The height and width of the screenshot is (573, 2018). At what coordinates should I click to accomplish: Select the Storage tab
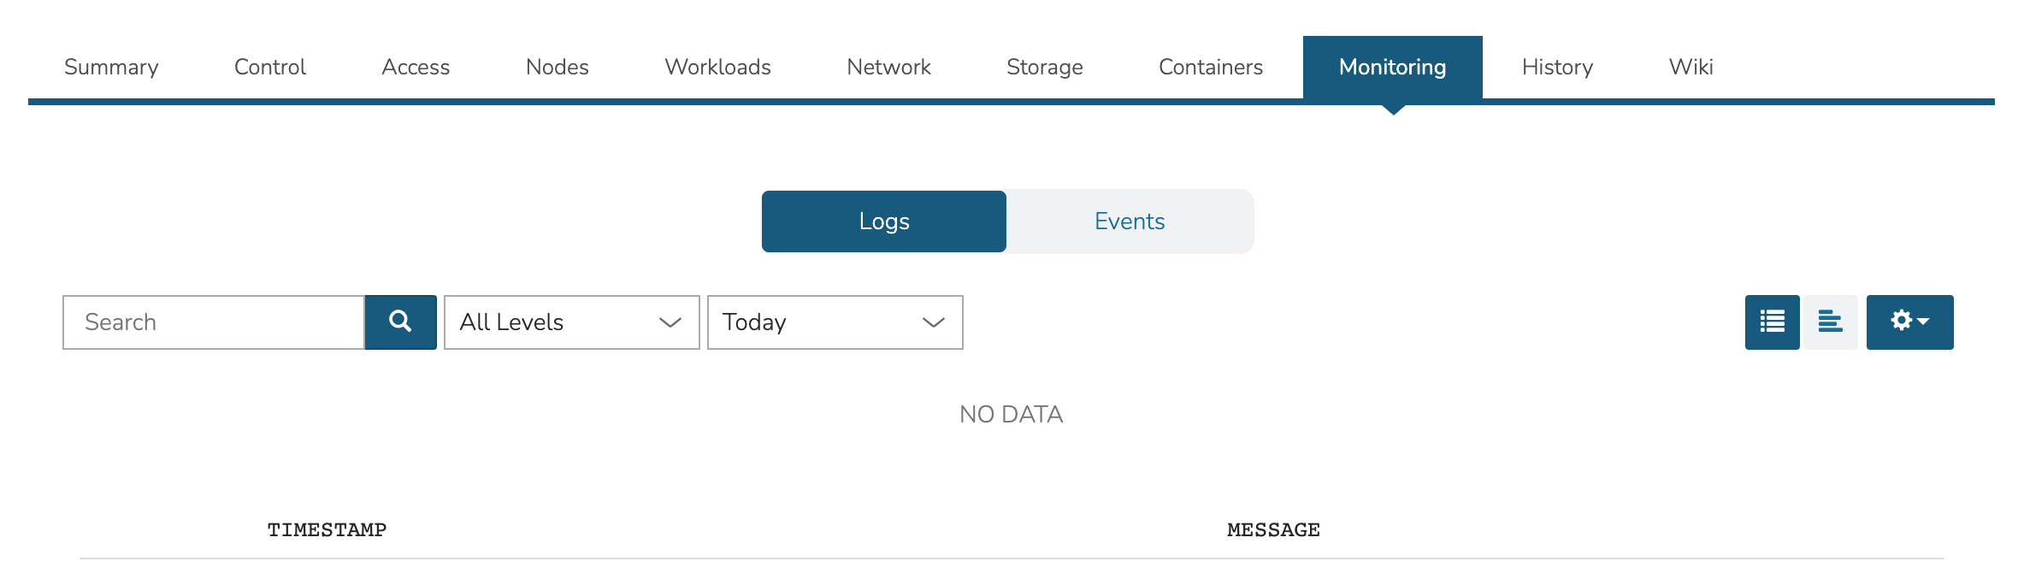click(x=1045, y=67)
